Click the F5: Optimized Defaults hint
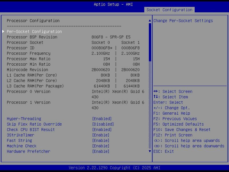This screenshot has height=172, width=229. point(179,124)
